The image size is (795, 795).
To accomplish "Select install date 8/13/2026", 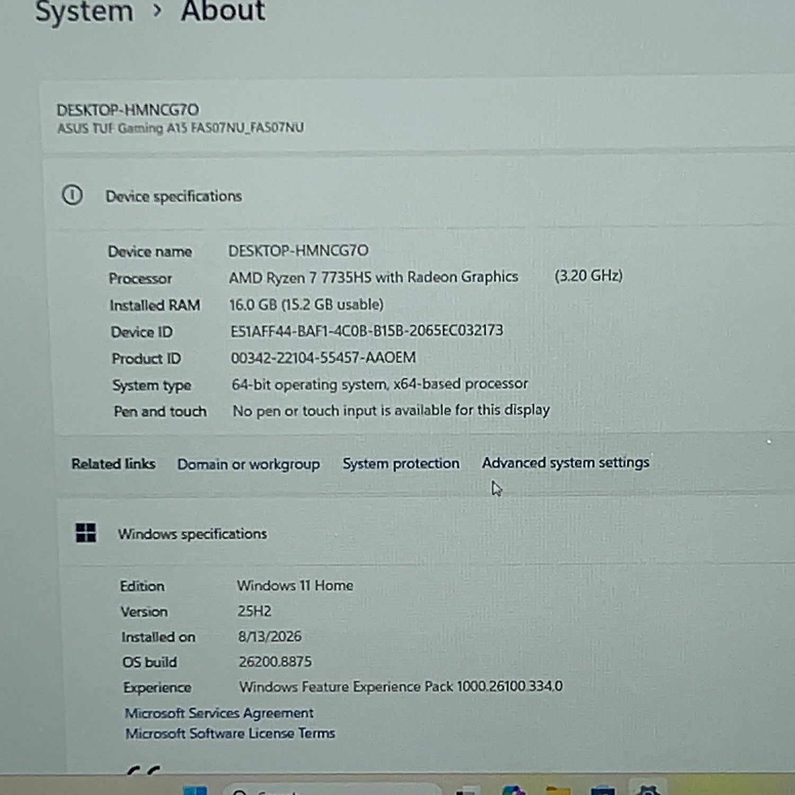I will (x=270, y=636).
